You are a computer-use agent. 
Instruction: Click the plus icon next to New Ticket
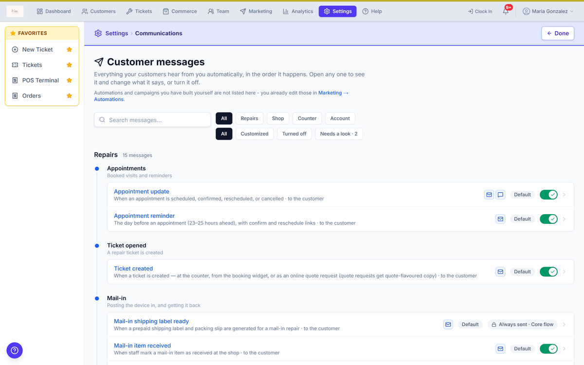click(15, 50)
